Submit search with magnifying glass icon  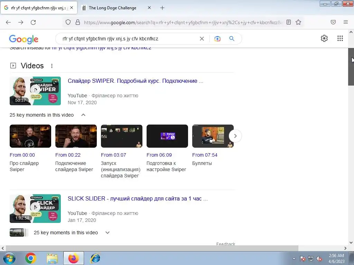tap(232, 39)
